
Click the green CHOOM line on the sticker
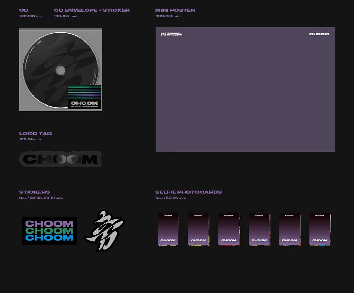point(49,231)
